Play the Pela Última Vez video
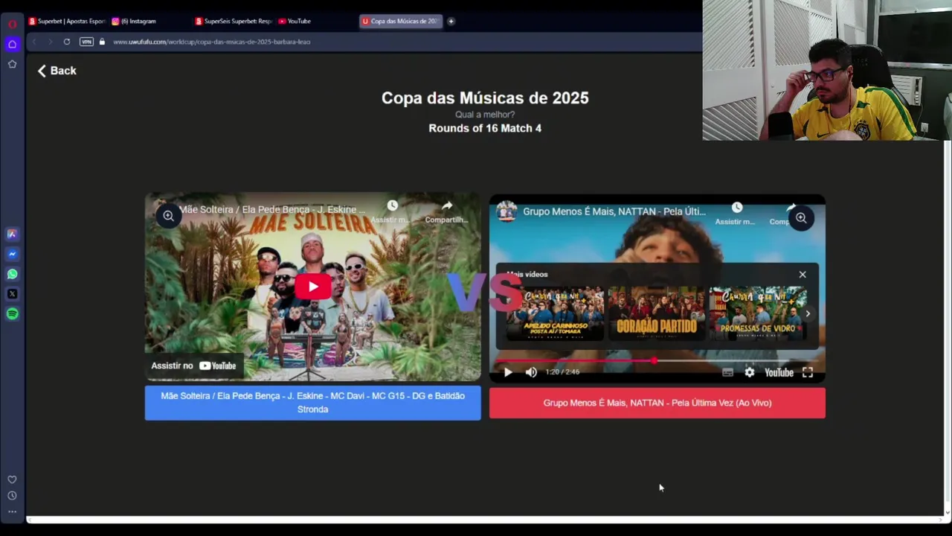 508,372
